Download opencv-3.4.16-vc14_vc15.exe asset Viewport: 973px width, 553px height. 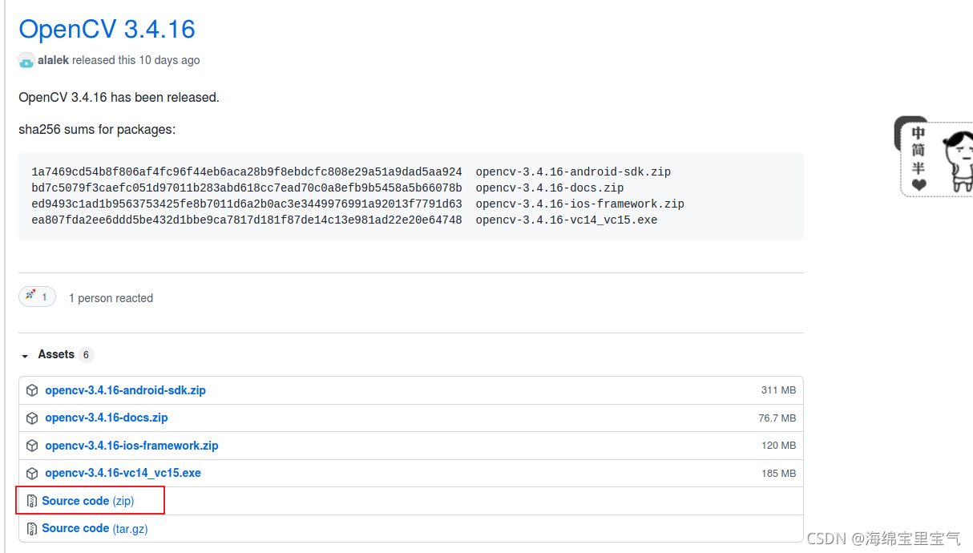(x=123, y=473)
